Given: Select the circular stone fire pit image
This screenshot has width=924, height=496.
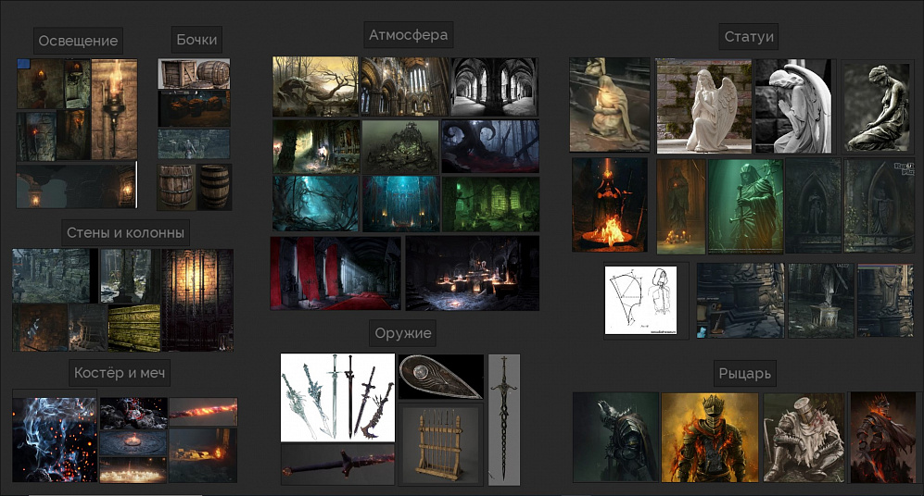Looking at the screenshot, I should coord(133,443).
